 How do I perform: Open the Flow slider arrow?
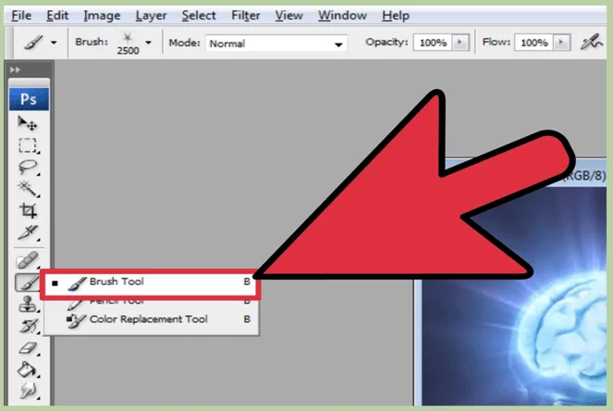561,42
